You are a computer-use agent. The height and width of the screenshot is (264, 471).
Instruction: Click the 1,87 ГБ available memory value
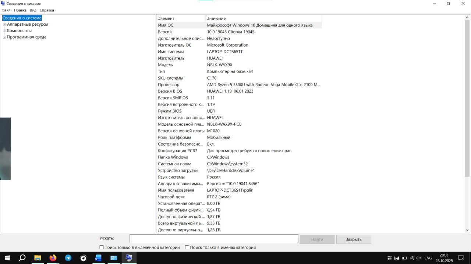click(x=214, y=217)
